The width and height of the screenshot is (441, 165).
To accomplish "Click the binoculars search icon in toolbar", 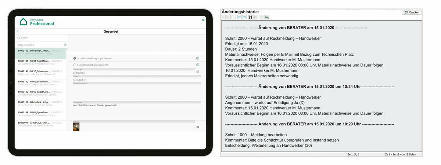I will pos(251,17).
